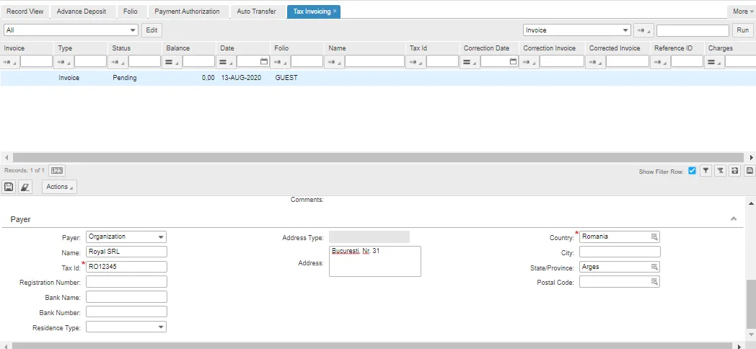
Task: Click the eraser clear icon
Action: tap(25, 187)
